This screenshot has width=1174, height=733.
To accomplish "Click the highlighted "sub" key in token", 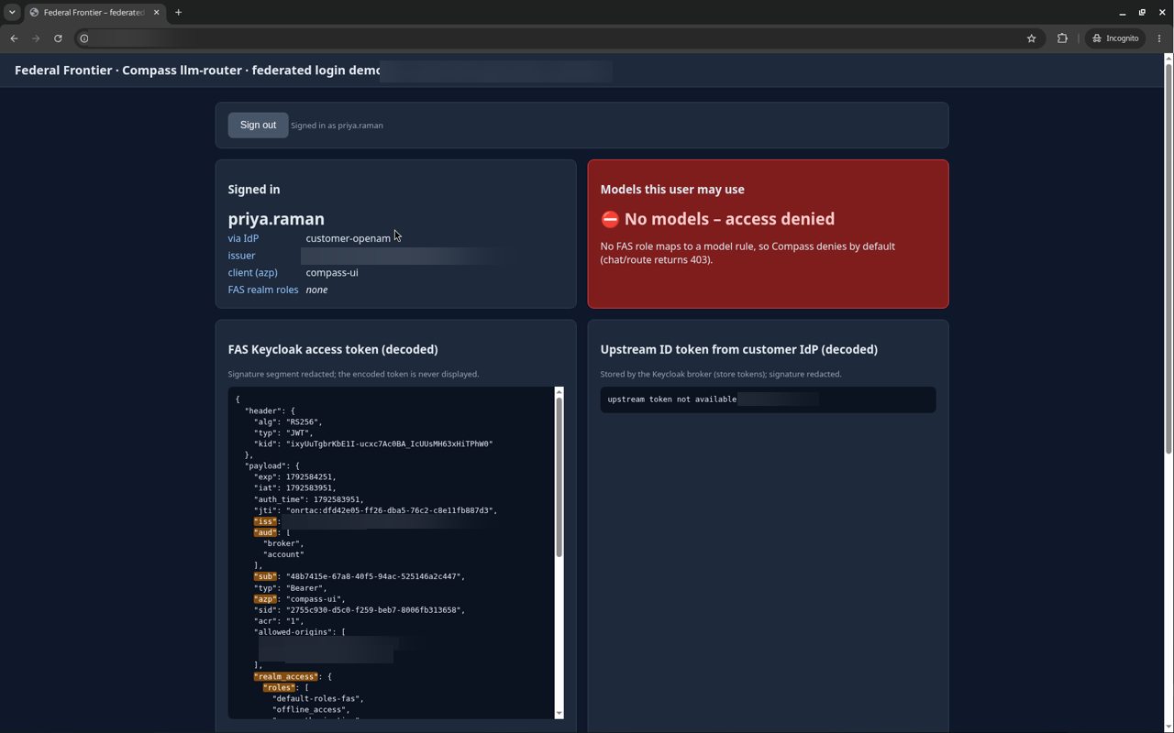I will pos(265,576).
